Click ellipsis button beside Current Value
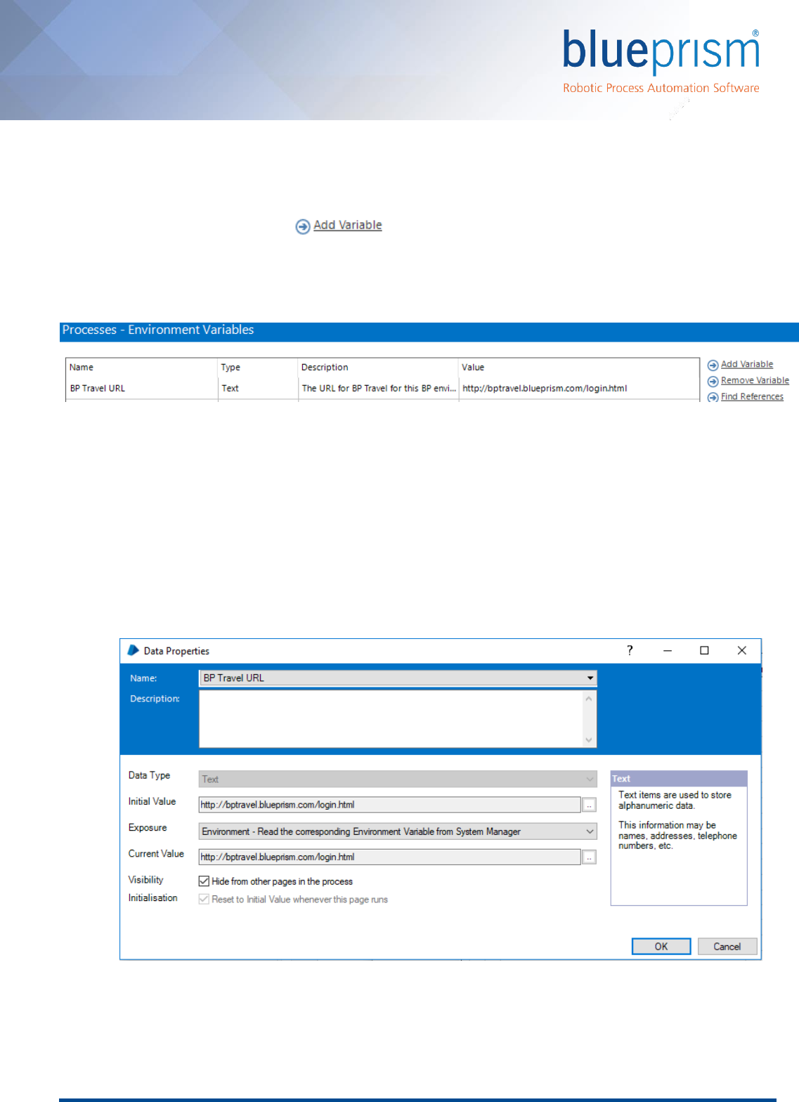 (x=590, y=857)
